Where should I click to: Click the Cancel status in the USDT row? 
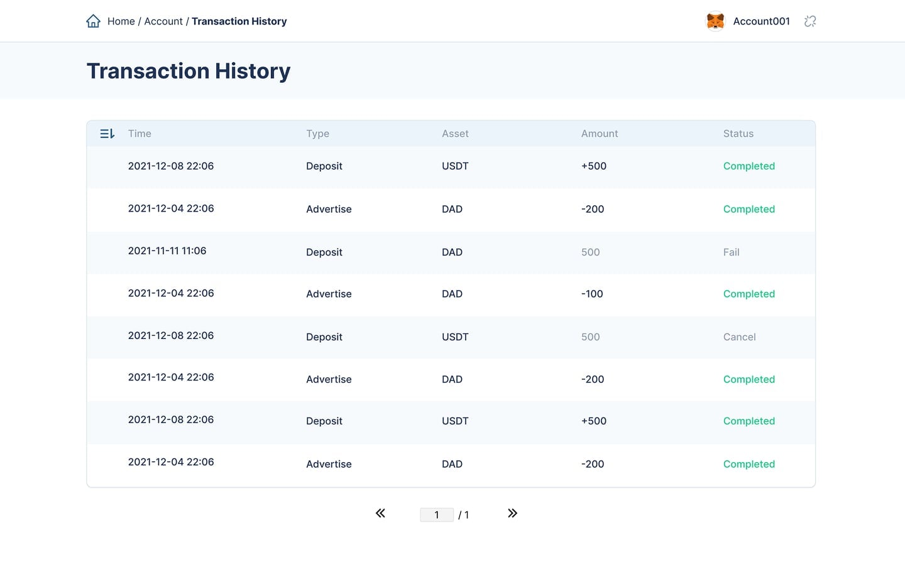tap(740, 337)
